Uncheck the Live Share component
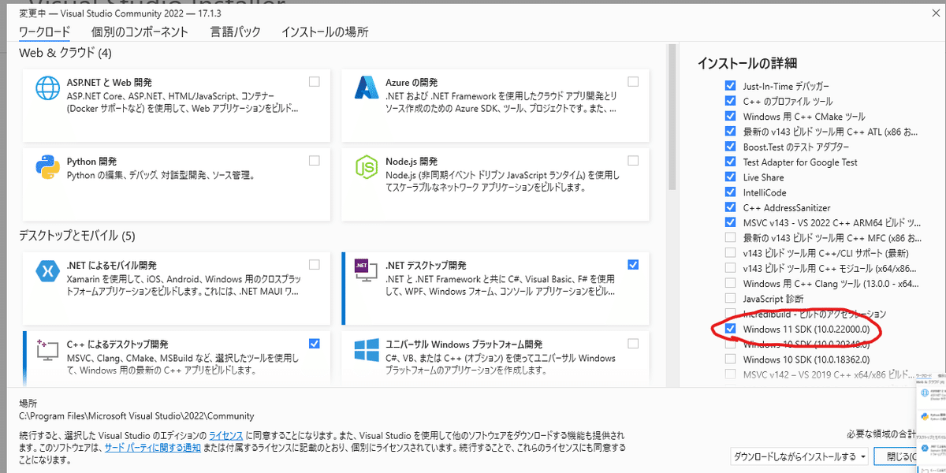The height and width of the screenshot is (473, 946). pyautogui.click(x=730, y=177)
